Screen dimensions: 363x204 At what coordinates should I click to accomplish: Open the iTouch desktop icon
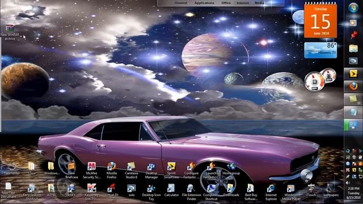pyautogui.click(x=311, y=190)
